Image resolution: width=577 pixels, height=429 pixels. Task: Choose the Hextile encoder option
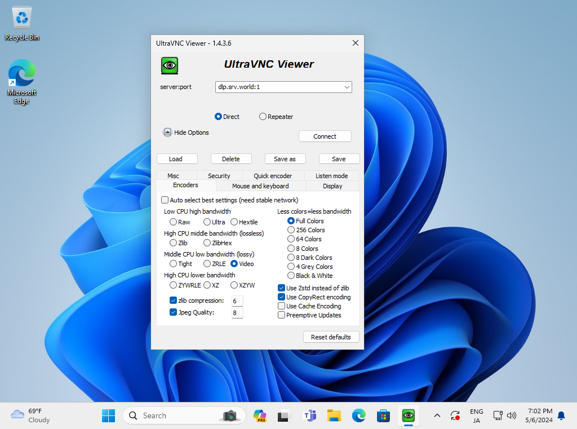click(x=234, y=222)
